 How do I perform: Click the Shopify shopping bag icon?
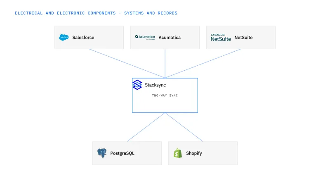click(178, 153)
